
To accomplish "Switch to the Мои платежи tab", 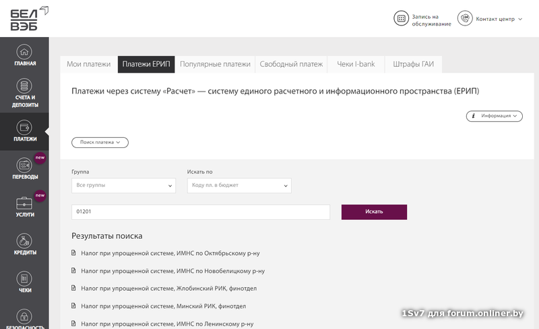I will [x=89, y=64].
